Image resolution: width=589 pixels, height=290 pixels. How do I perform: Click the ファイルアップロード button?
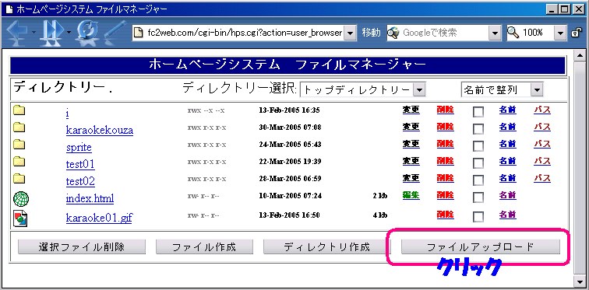(481, 247)
